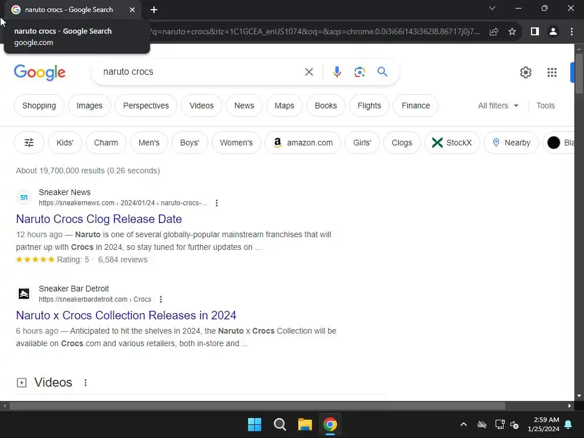584x438 pixels.
Task: Open the notifications bell
Action: [569, 424]
